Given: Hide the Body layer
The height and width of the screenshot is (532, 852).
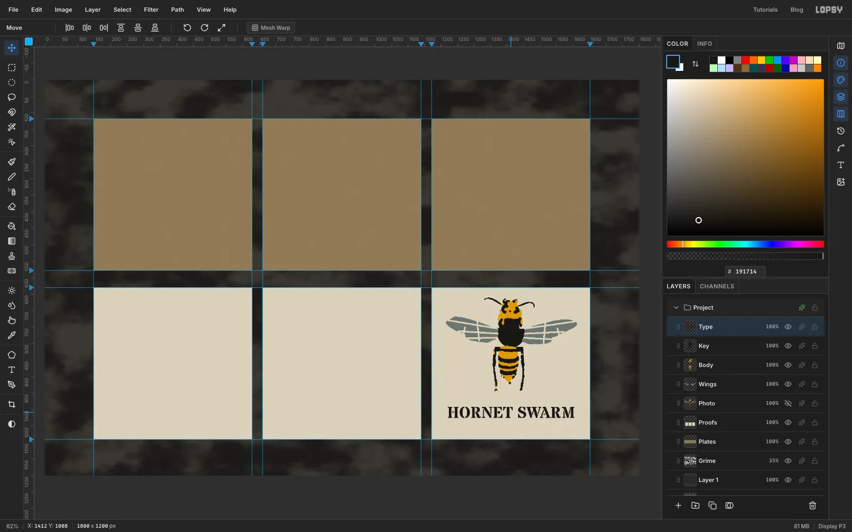Looking at the screenshot, I should 788,365.
